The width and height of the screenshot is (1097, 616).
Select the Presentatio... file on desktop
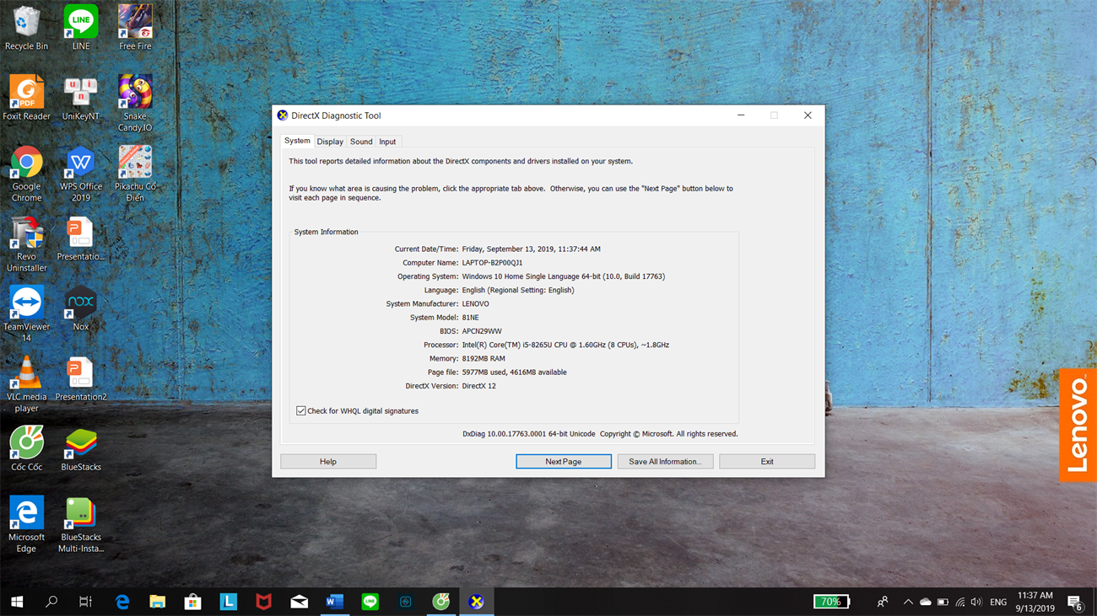click(81, 238)
